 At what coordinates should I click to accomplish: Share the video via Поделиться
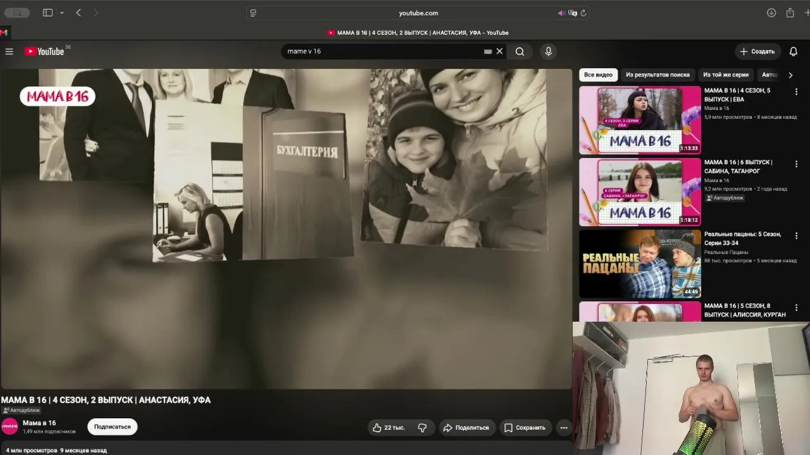[x=466, y=428]
